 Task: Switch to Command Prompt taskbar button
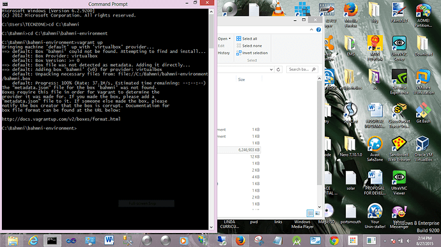click(x=52, y=241)
